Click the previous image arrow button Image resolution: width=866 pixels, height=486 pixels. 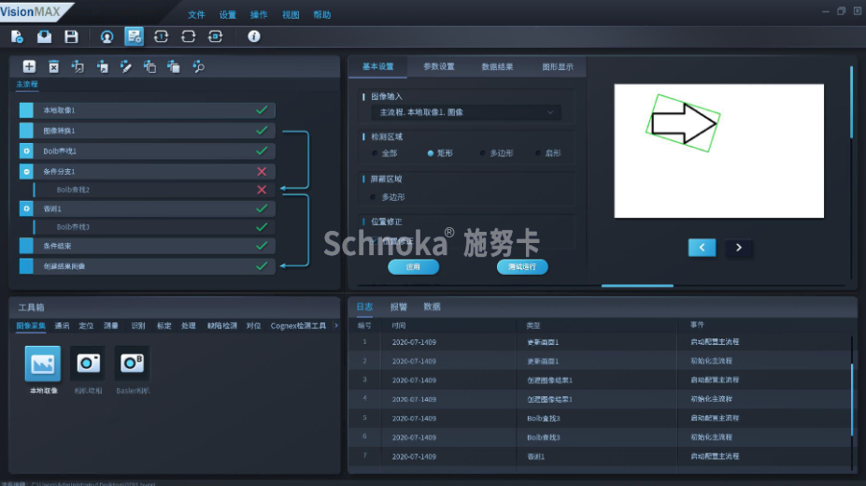[x=702, y=248]
